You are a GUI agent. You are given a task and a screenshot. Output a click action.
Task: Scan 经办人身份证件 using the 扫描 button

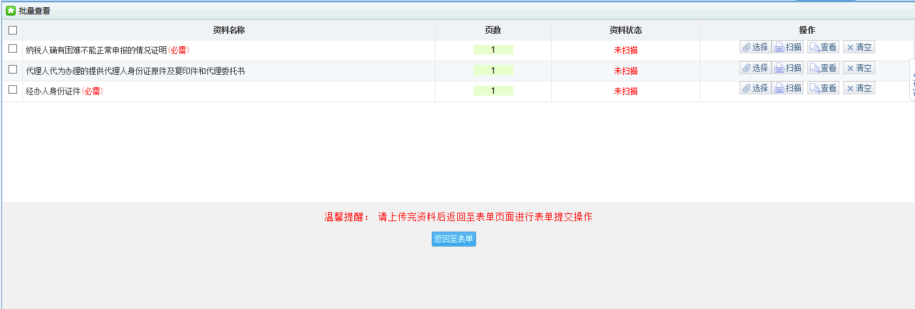click(788, 88)
